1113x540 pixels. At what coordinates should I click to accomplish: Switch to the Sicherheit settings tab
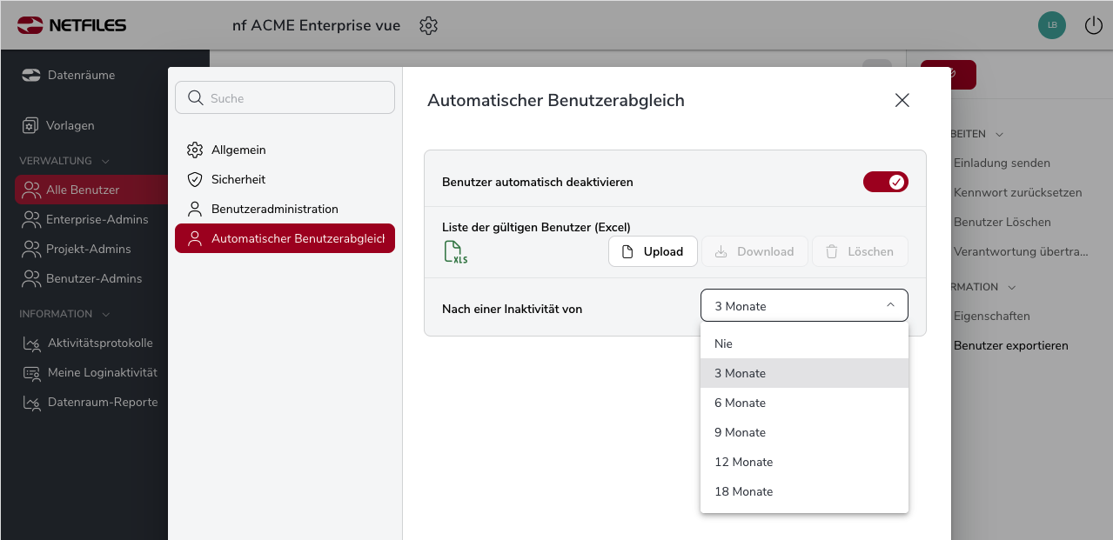point(238,179)
